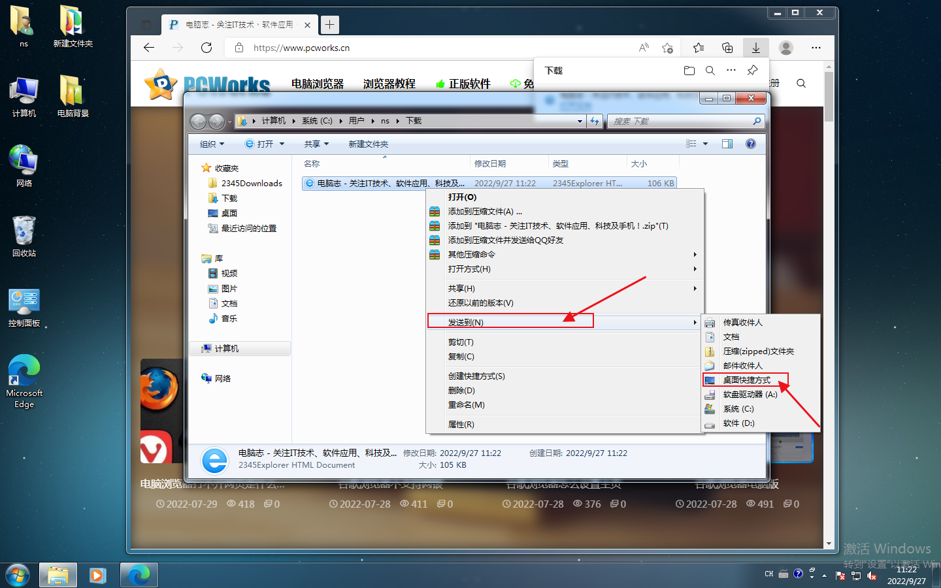Select 桌面 in Explorer favorites

click(223, 214)
